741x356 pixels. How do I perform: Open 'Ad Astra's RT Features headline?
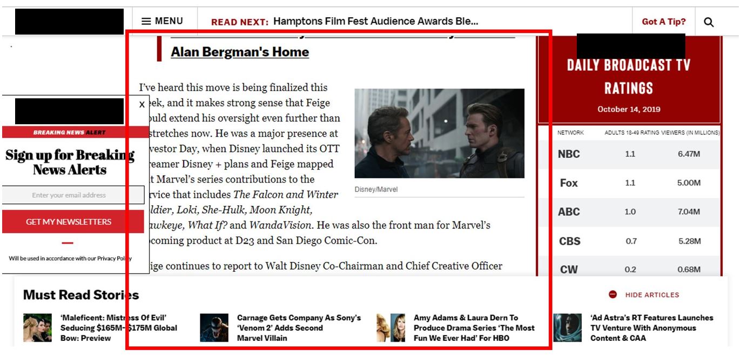pos(651,327)
